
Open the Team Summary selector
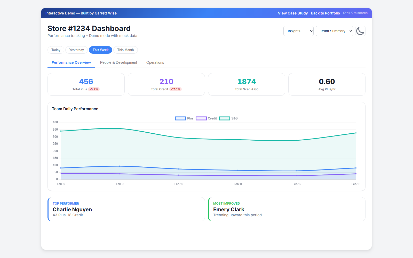tap(334, 31)
